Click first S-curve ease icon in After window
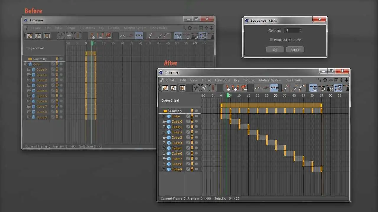This screenshot has width=378, height=212. point(286,88)
